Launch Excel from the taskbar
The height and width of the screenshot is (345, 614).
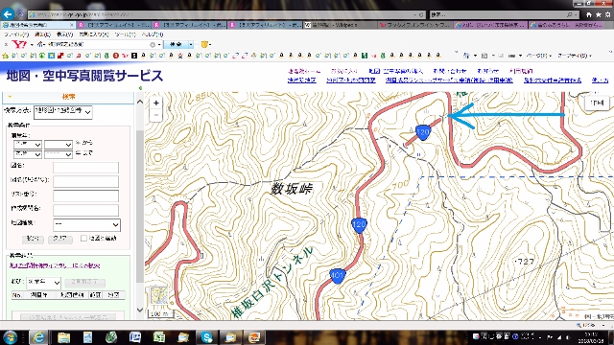159,336
